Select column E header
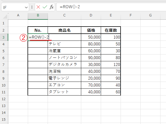Screen dimensions: 166x124 click(x=111, y=15)
